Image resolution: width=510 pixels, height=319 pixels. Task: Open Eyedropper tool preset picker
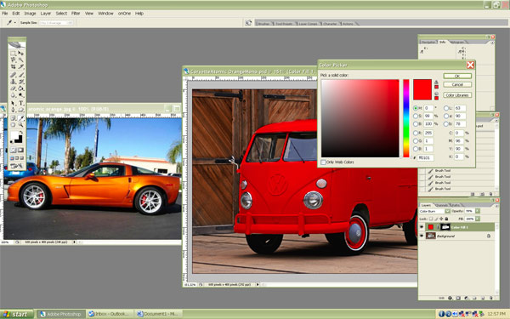(x=15, y=23)
